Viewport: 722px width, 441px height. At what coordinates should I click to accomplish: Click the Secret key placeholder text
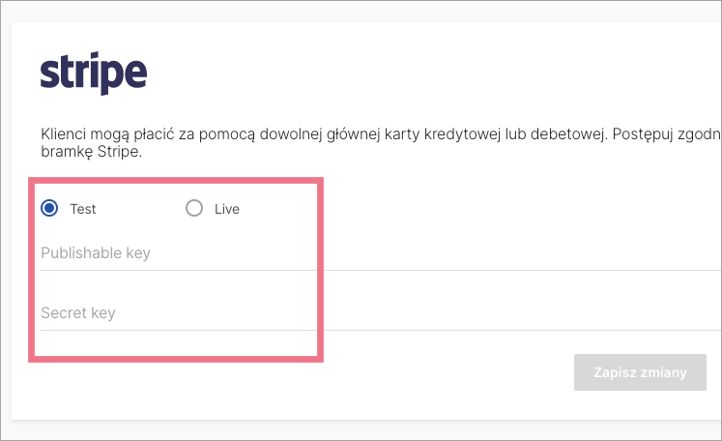pos(78,313)
